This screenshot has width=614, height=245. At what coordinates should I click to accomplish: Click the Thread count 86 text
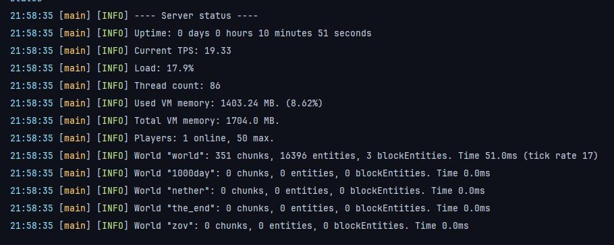(177, 86)
